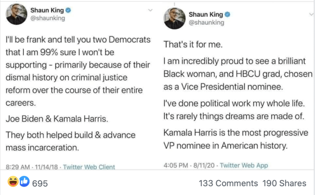Open Shaun King's avatar on the right tweet
The width and height of the screenshot is (315, 195).
[x=173, y=18]
